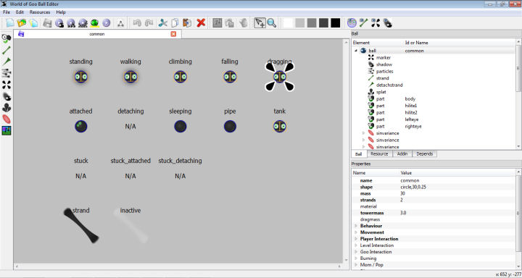The image size is (522, 278).
Task: Click the green goo ball toolbar icon
Action: [95, 23]
